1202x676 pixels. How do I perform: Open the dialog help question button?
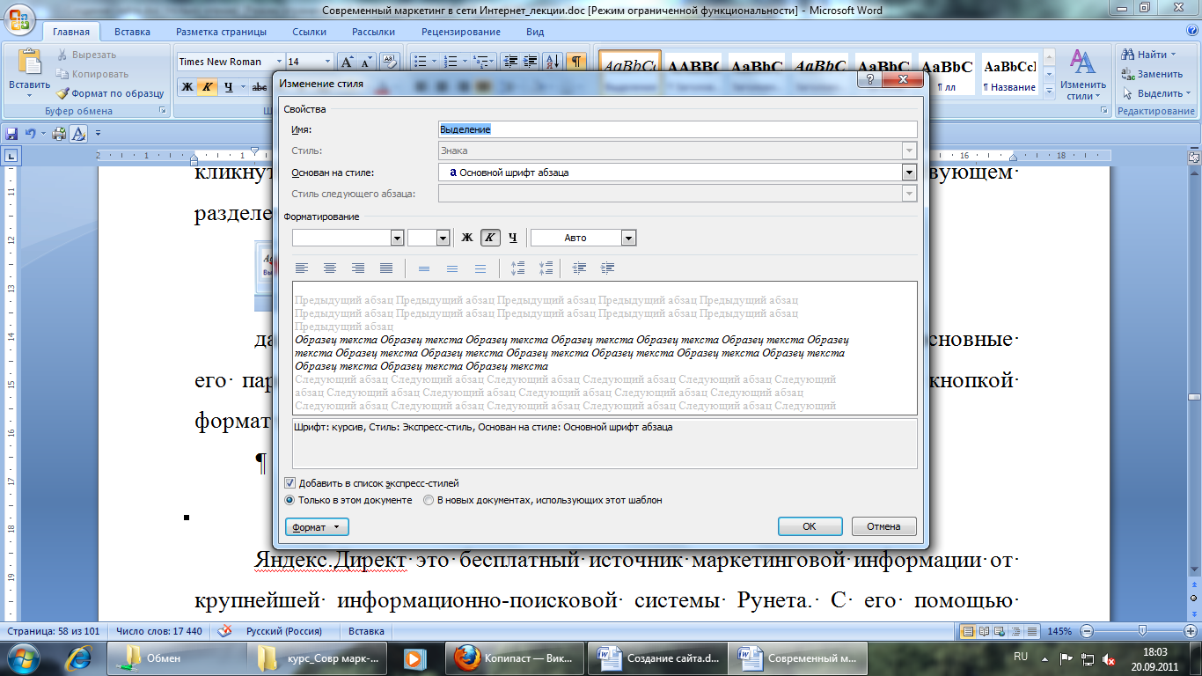click(869, 79)
